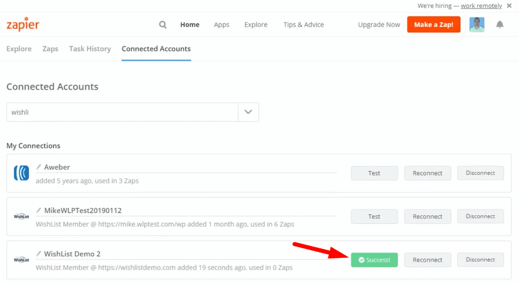519x283 pixels.
Task: Click the 'Connected Accounts' page heading
Action: click(52, 86)
